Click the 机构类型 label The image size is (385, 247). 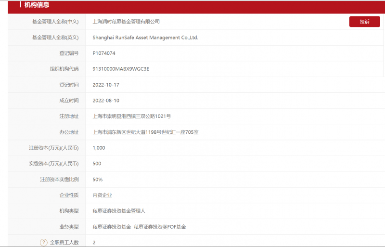[x=69, y=211]
